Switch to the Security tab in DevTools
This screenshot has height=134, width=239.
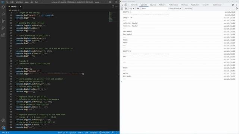205,5
